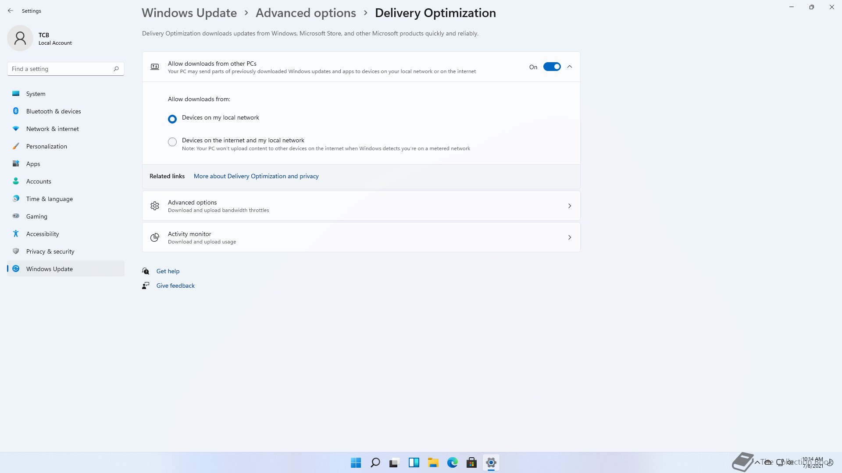
Task: Click the Find a setting search box
Action: pyautogui.click(x=66, y=69)
